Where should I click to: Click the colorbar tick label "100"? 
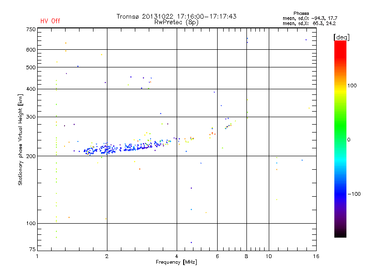[x=352, y=86]
